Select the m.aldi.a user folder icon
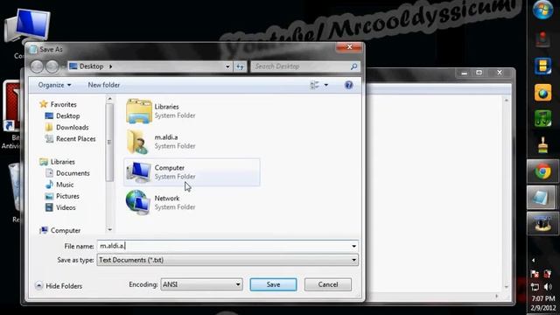The width and height of the screenshot is (560, 315). coord(137,142)
